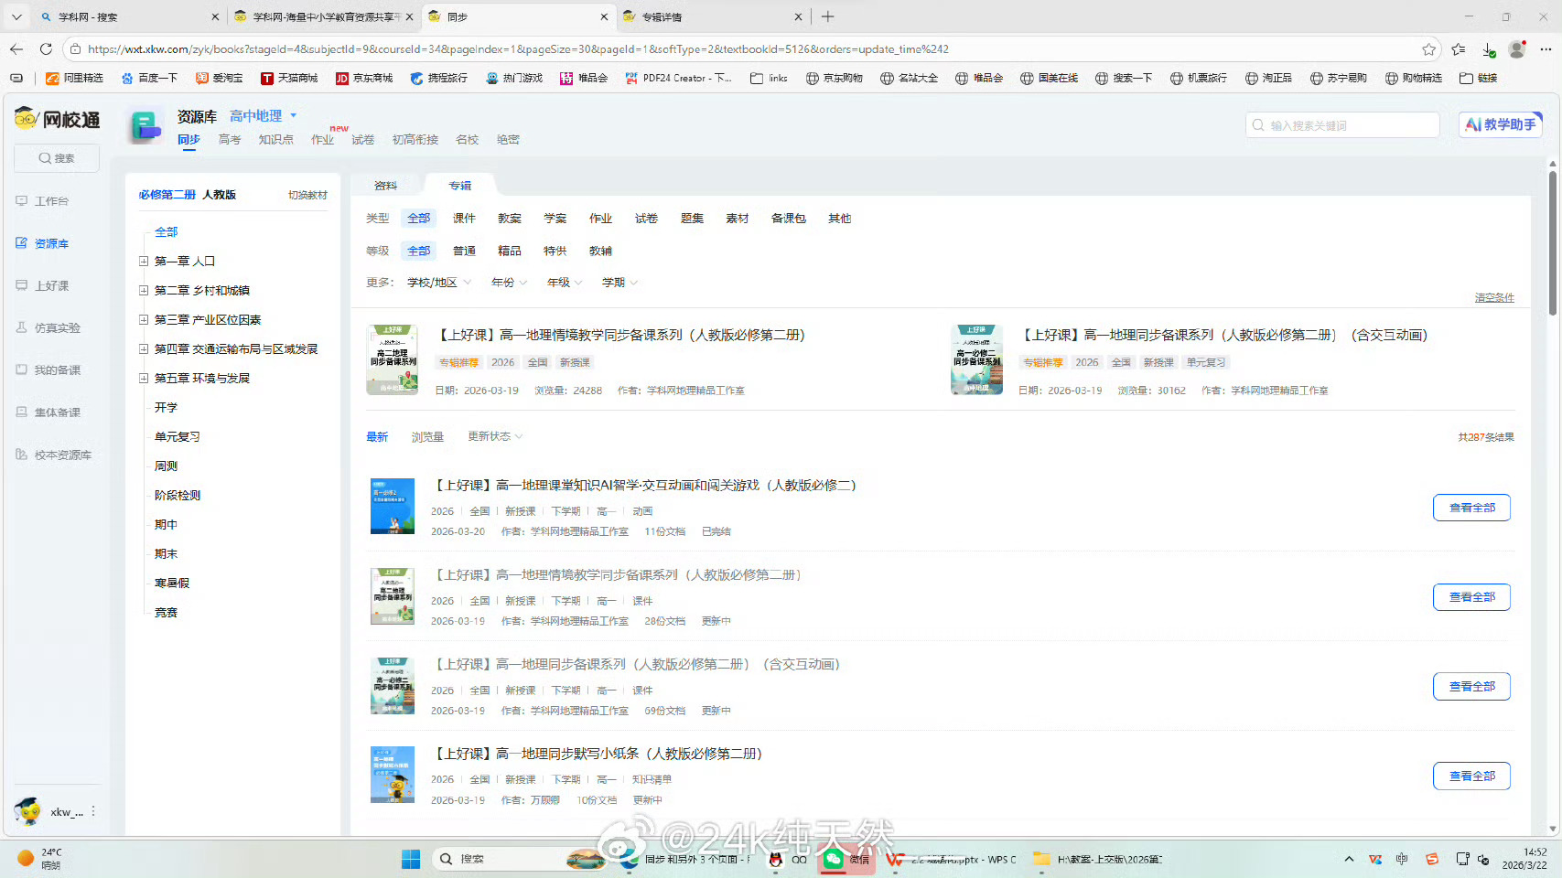
Task: Open 我的备课 in the sidebar
Action: pyautogui.click(x=50, y=369)
